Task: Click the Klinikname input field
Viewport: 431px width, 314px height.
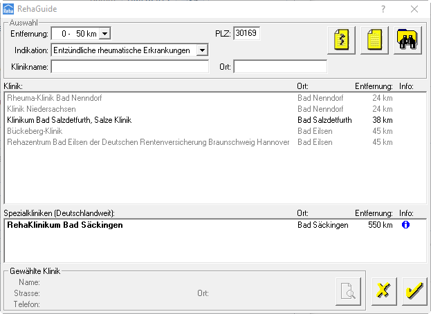Action: click(130, 67)
